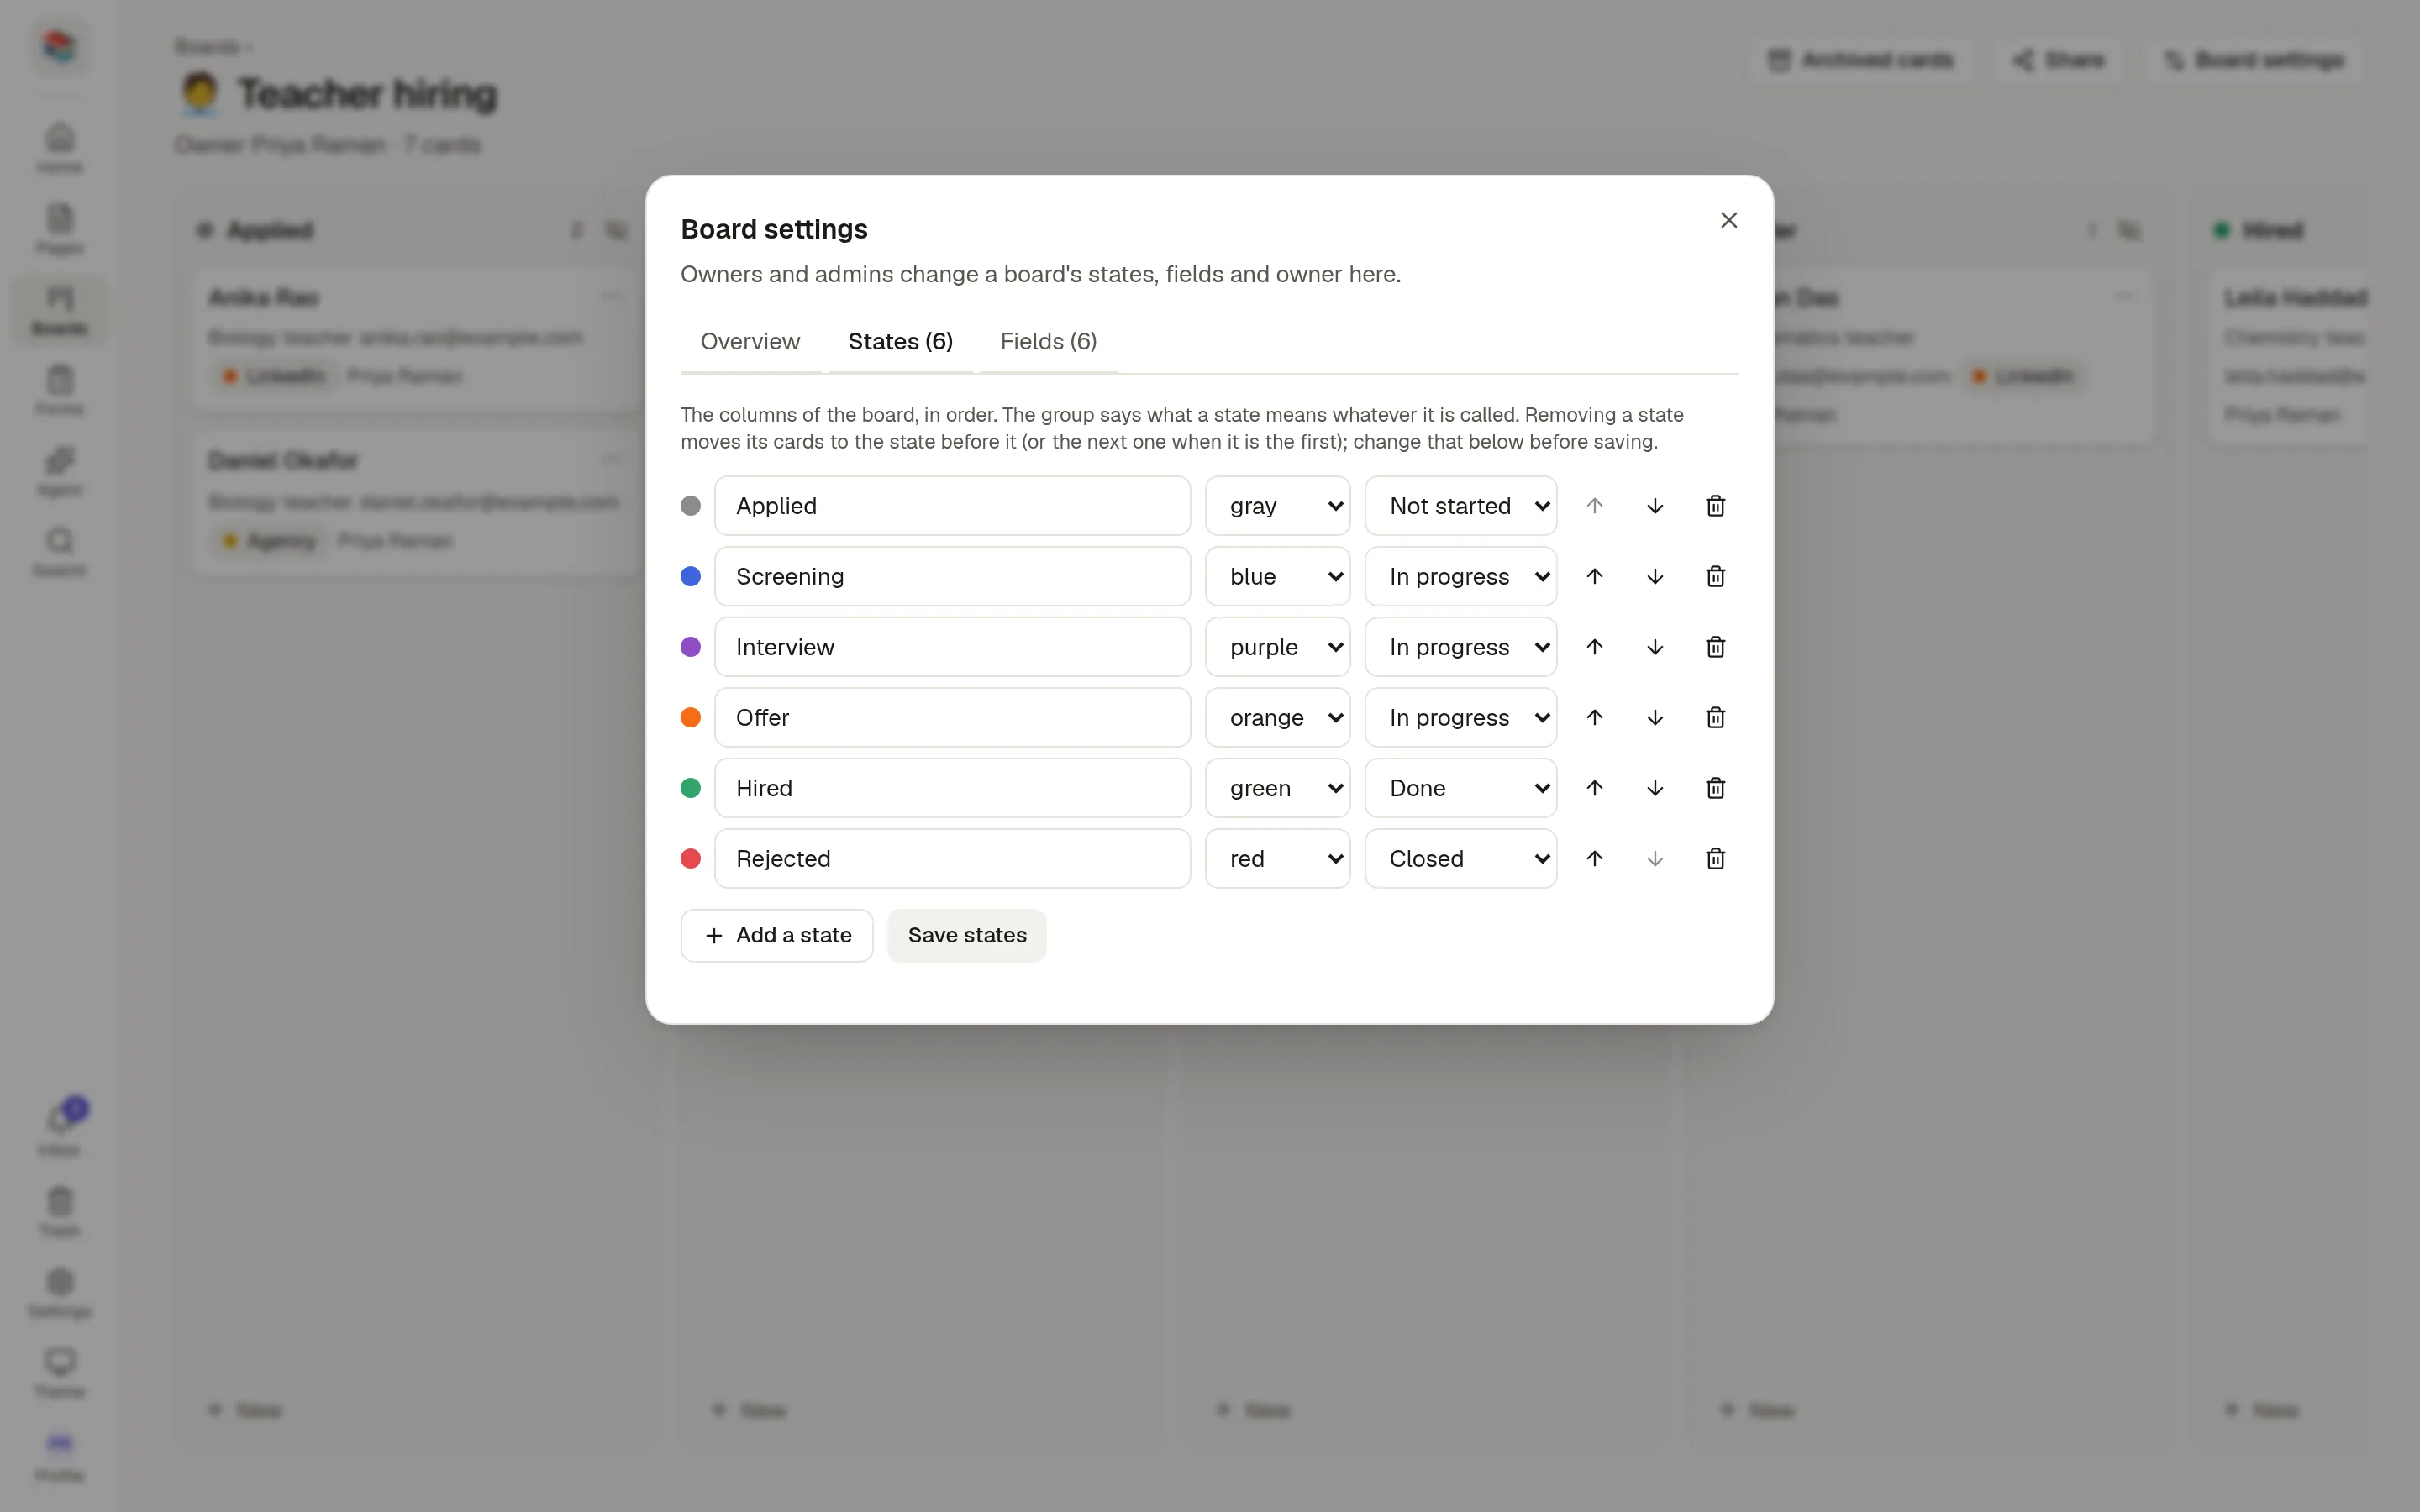Edit the Rejected state name field
2420x1512 pixels.
[x=952, y=859]
